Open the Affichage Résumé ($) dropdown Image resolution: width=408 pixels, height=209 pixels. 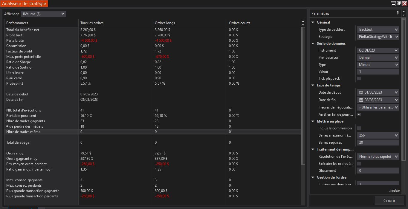click(44, 14)
